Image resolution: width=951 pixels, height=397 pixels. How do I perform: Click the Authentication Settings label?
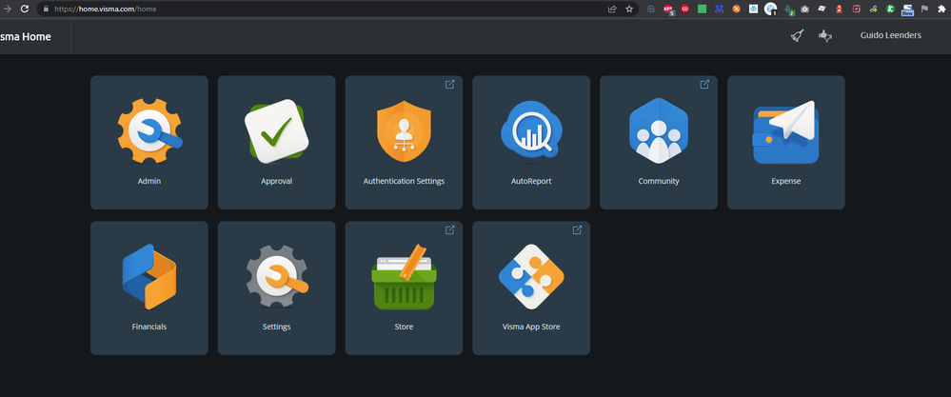click(x=404, y=181)
